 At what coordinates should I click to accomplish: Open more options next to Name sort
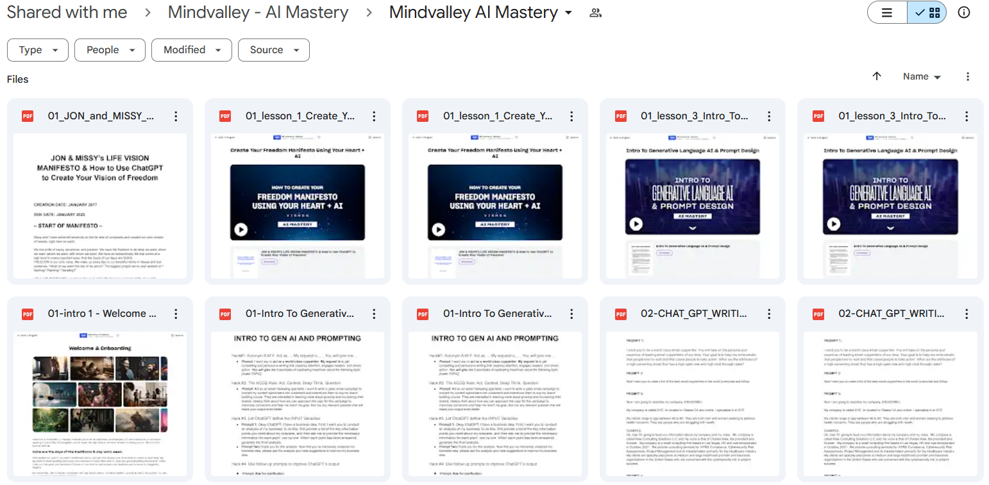click(x=968, y=76)
